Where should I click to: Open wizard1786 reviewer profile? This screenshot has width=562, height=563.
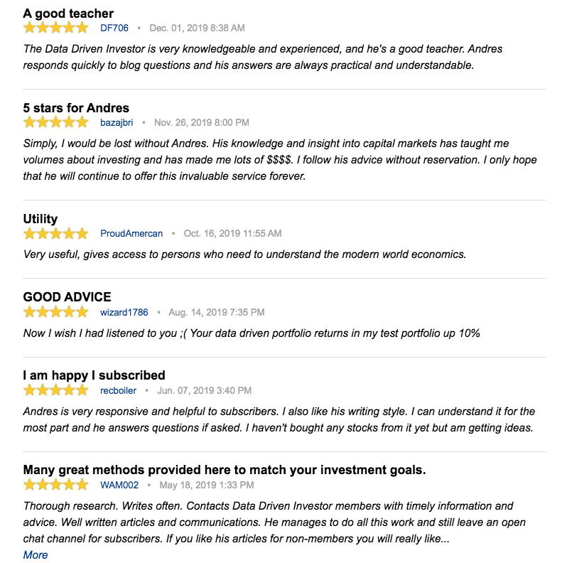124,312
